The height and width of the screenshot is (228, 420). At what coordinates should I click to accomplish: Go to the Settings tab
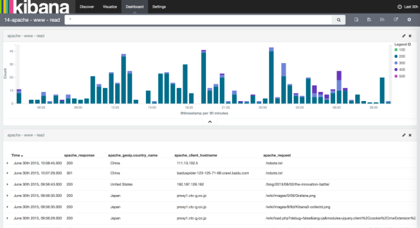coord(159,7)
